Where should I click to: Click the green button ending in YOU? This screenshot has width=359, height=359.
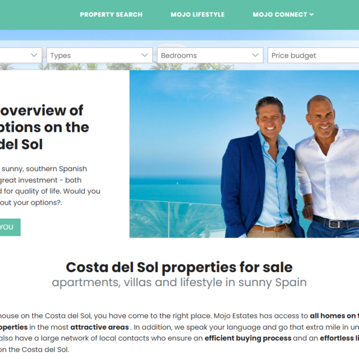[10, 227]
